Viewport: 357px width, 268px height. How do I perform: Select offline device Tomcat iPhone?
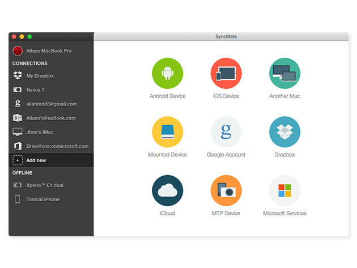[51, 199]
